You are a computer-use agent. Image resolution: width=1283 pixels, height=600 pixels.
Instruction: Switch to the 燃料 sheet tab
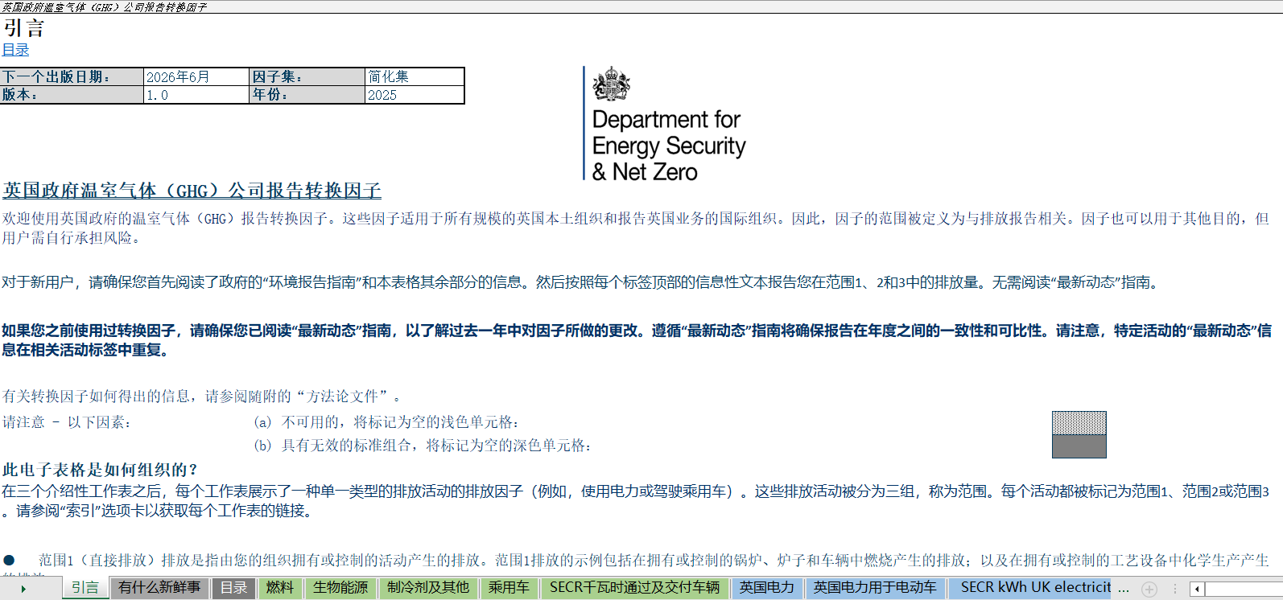pos(279,588)
